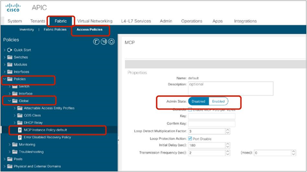Open the Admin tab
The height and width of the screenshot is (172, 307).
(166, 21)
